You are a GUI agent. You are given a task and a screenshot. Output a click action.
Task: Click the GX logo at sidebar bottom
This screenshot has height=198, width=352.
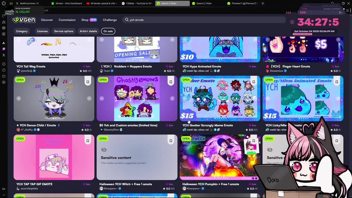tap(4, 189)
